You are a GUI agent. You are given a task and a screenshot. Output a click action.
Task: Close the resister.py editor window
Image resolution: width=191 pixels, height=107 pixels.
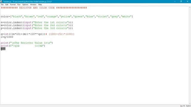click(187, 1)
